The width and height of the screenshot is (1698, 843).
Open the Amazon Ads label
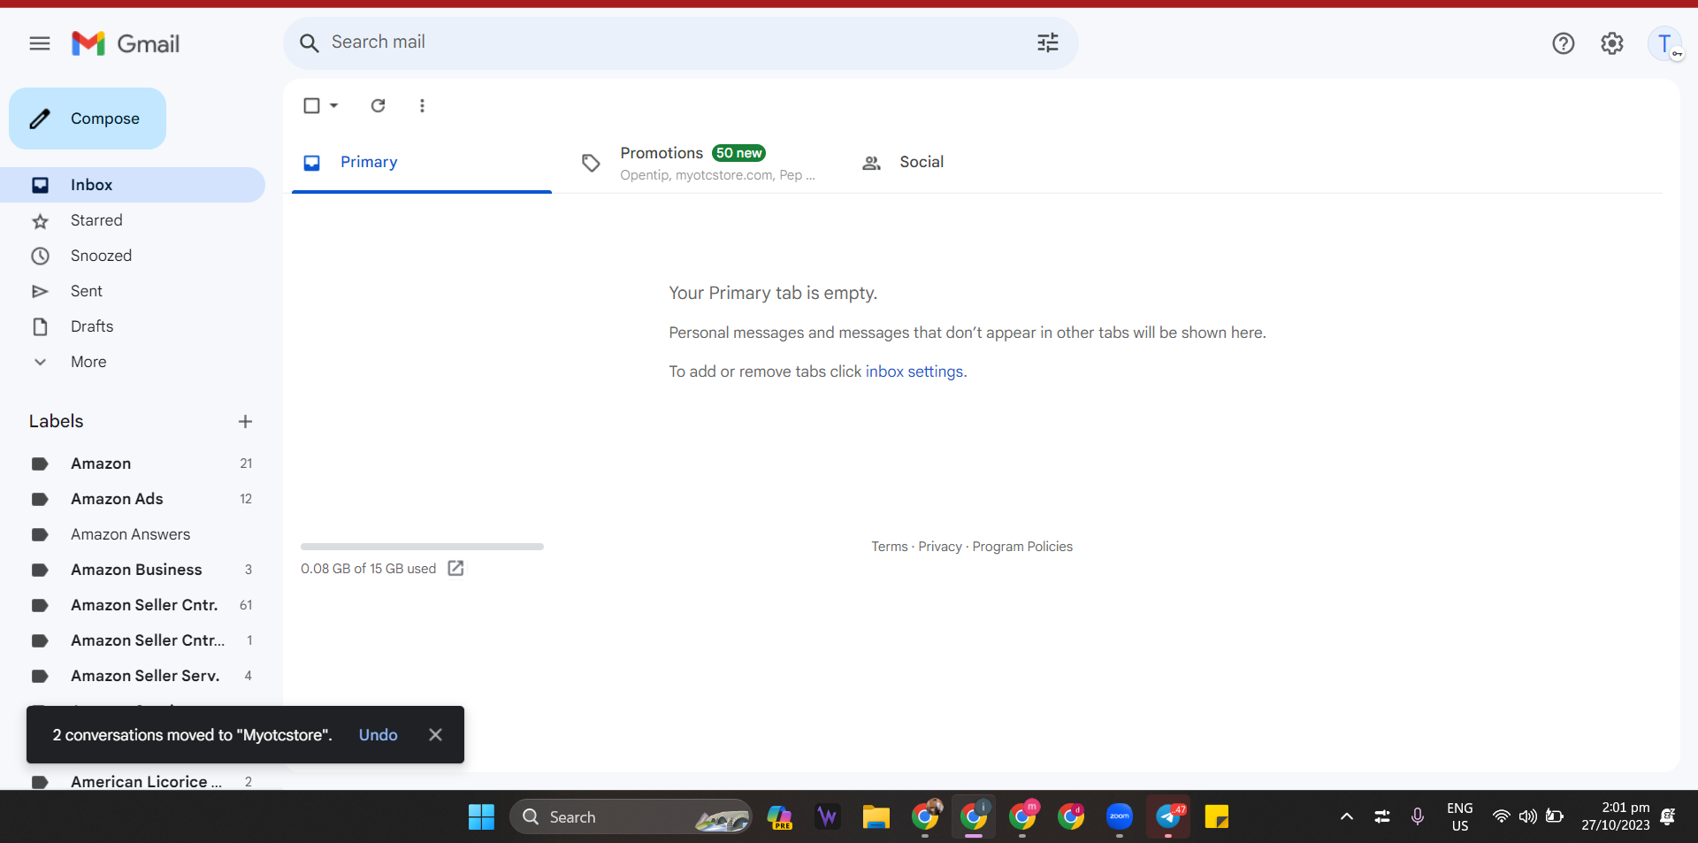coord(133,499)
